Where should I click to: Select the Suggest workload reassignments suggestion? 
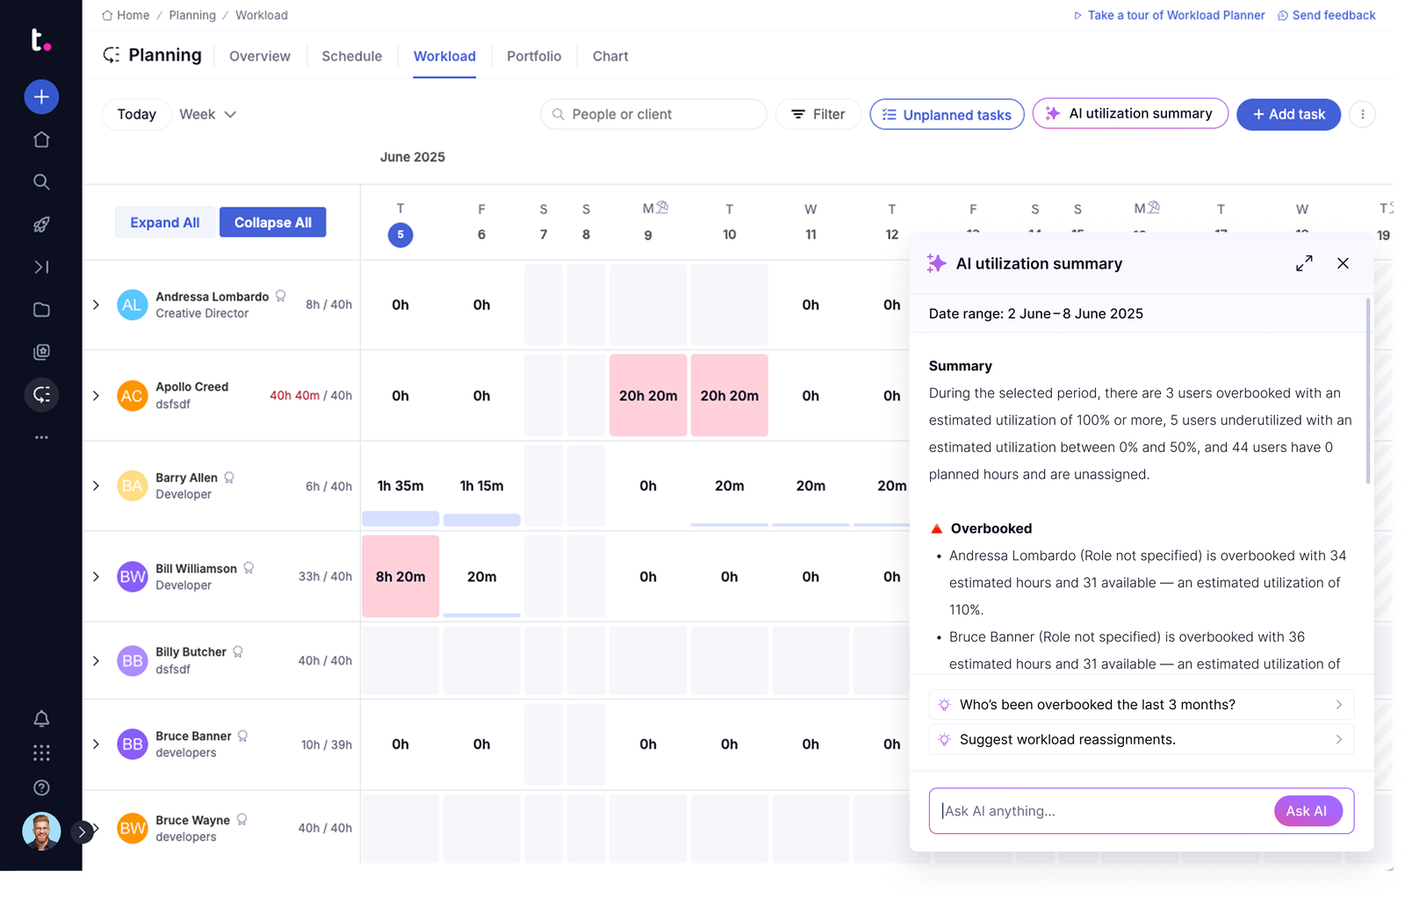tap(1142, 740)
